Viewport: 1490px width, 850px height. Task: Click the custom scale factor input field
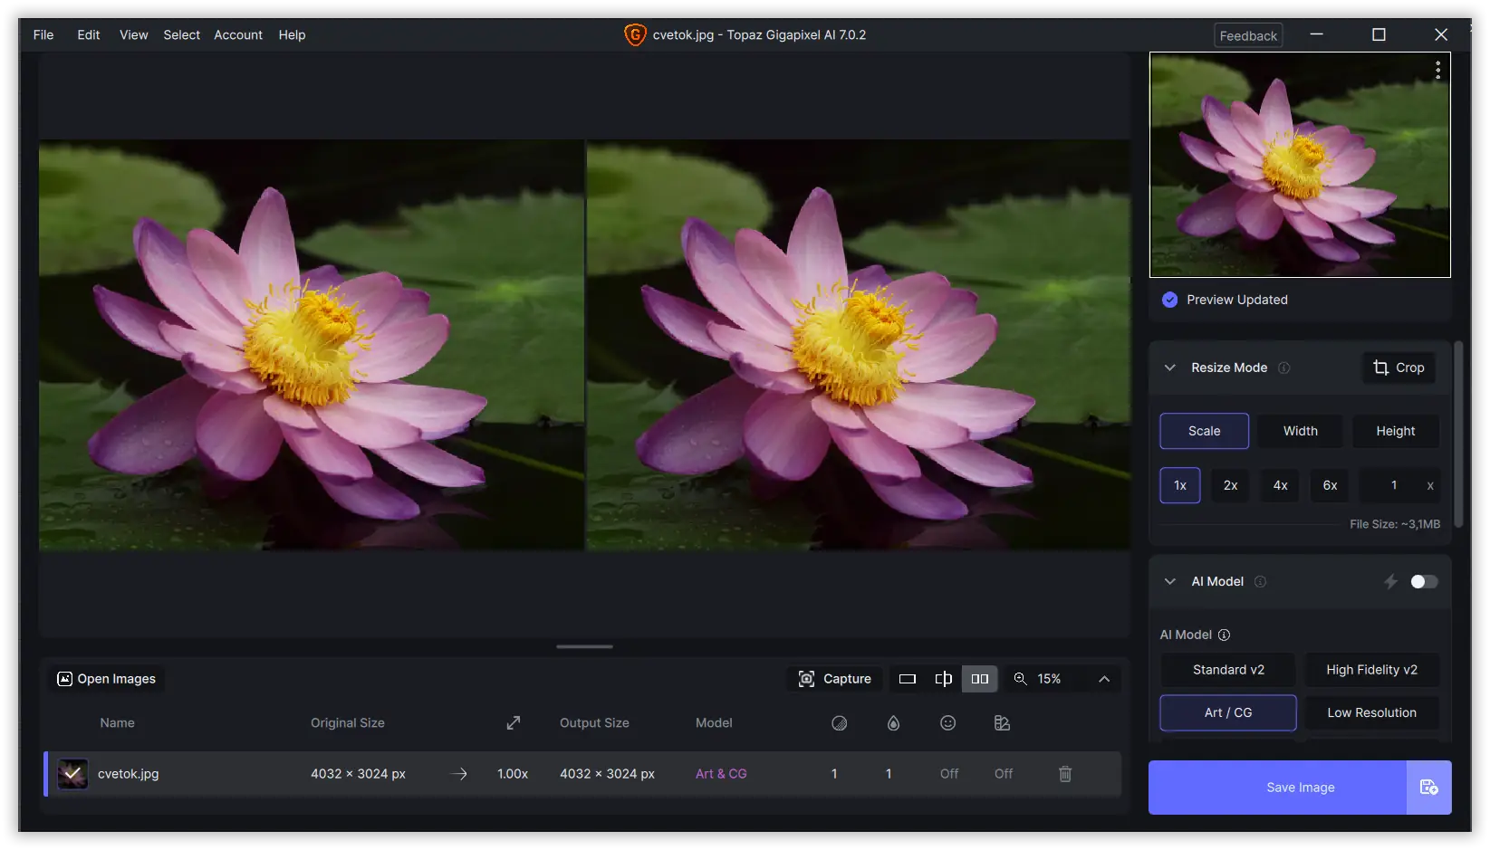click(1392, 485)
